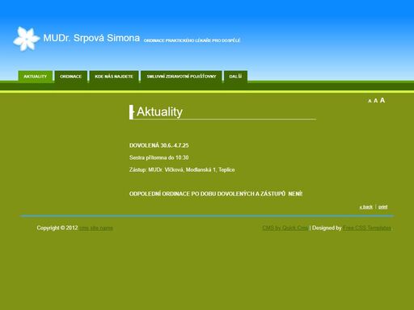Set the largest font size A

click(x=382, y=100)
